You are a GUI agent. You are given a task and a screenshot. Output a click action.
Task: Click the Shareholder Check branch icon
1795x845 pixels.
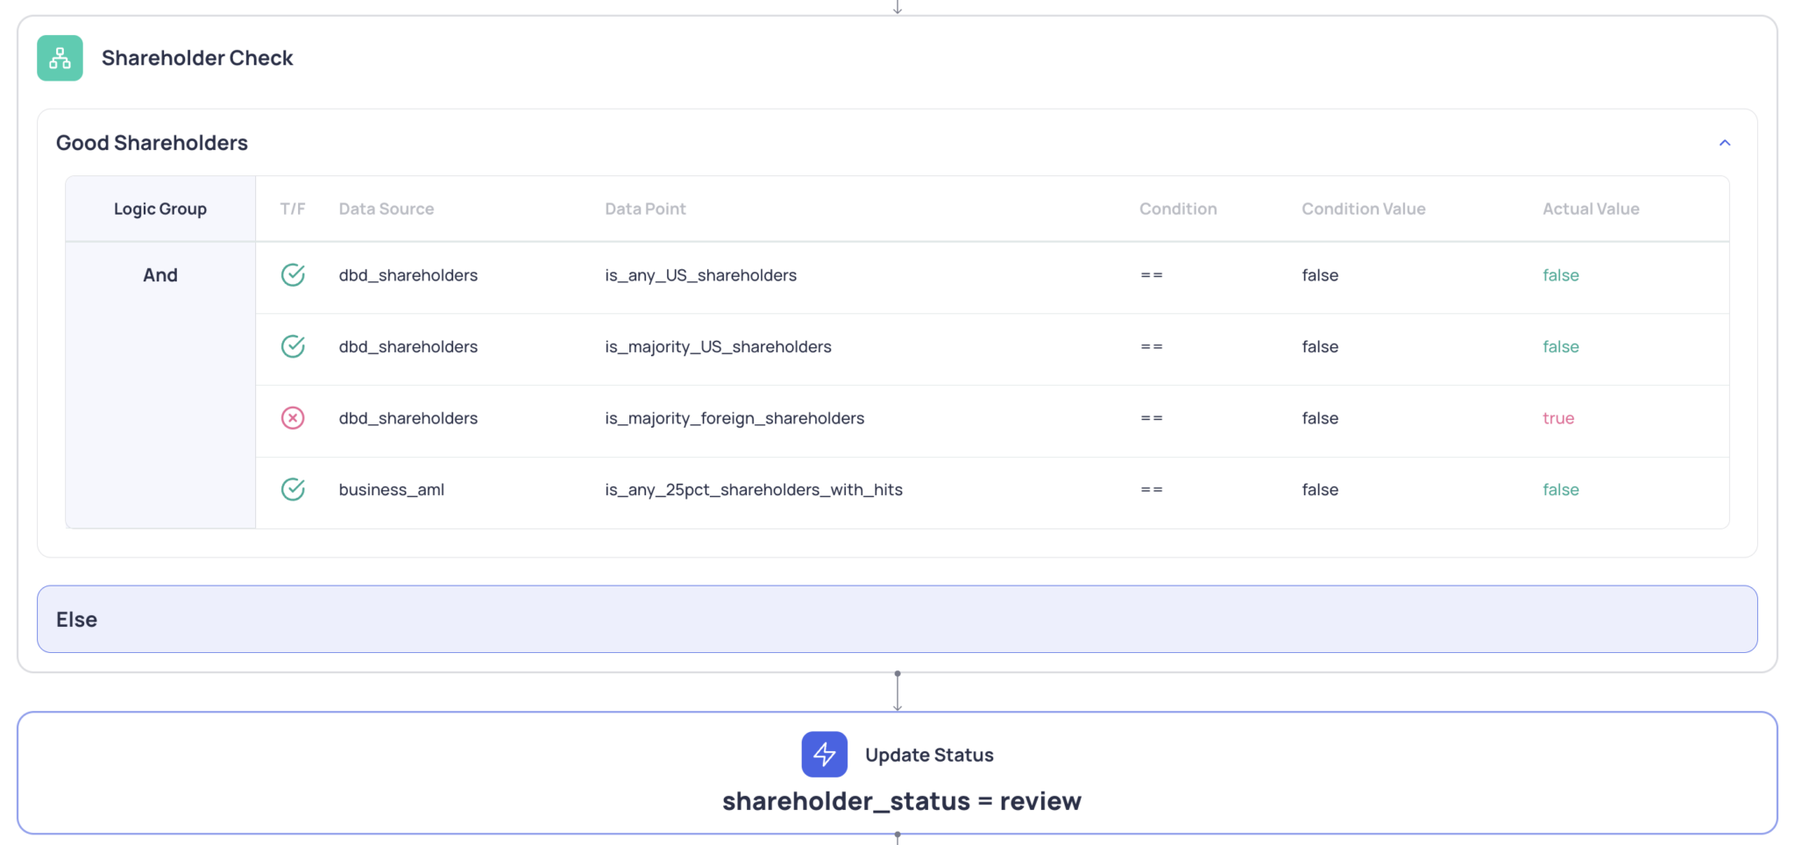[x=59, y=58]
